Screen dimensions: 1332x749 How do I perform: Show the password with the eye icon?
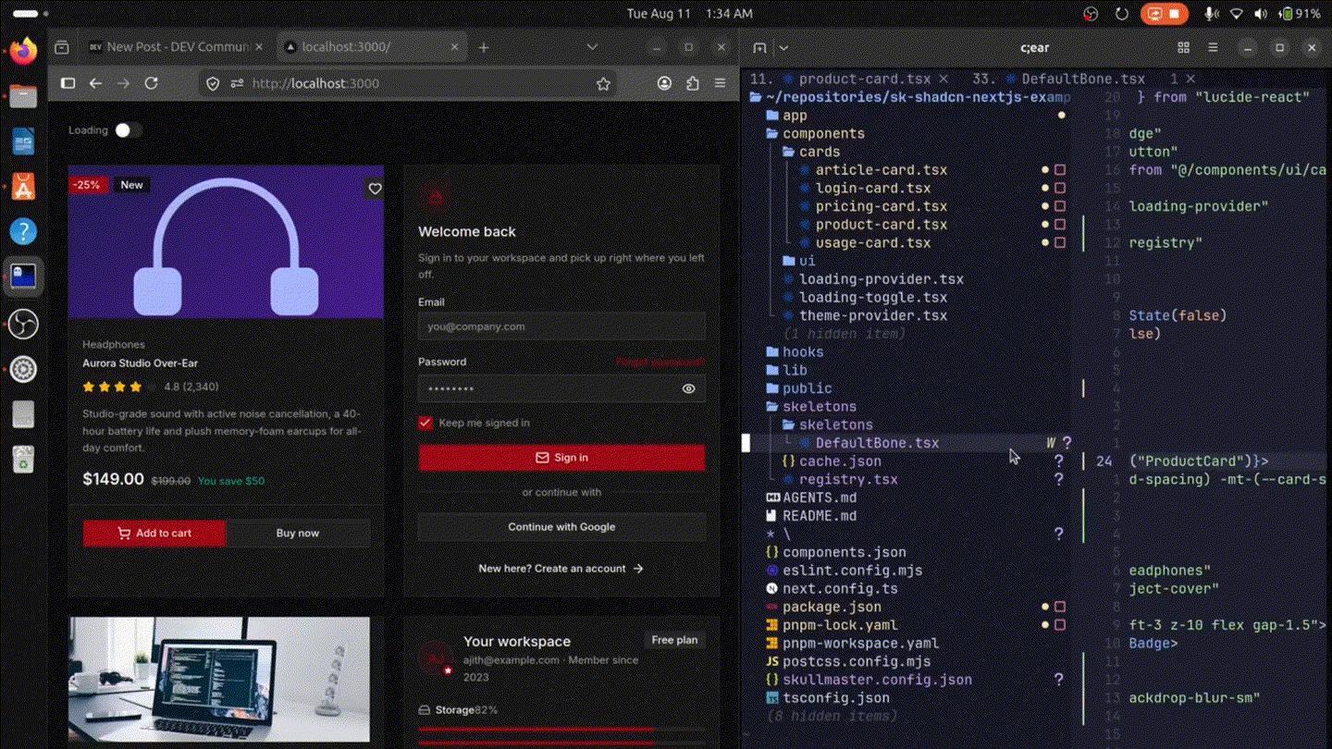pos(688,388)
